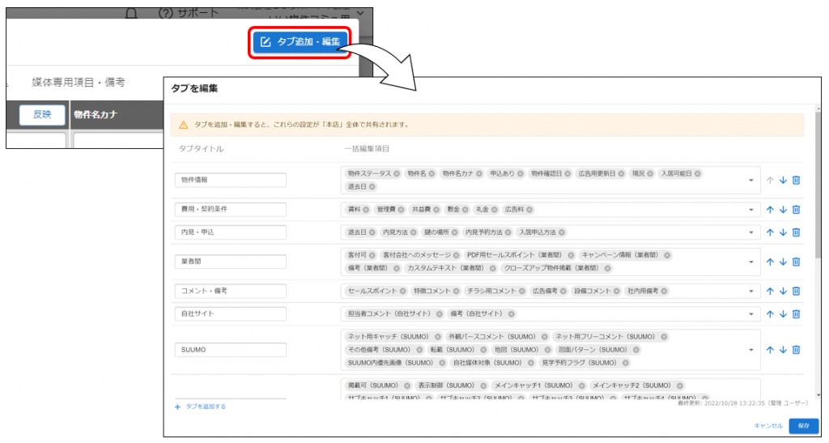
Task: Expand the 費用・契約条件 items dropdown
Action: point(750,209)
